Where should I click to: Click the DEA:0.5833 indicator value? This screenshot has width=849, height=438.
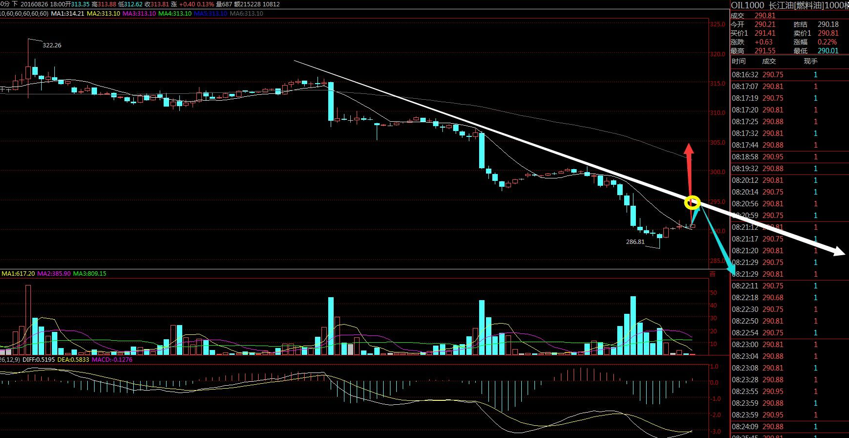(73, 360)
